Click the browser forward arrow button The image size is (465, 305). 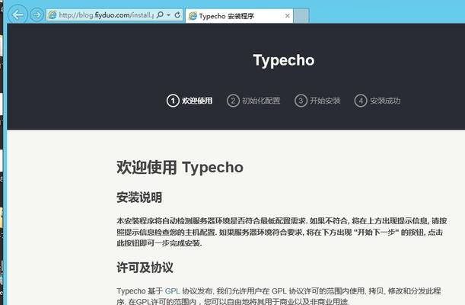[x=37, y=14]
